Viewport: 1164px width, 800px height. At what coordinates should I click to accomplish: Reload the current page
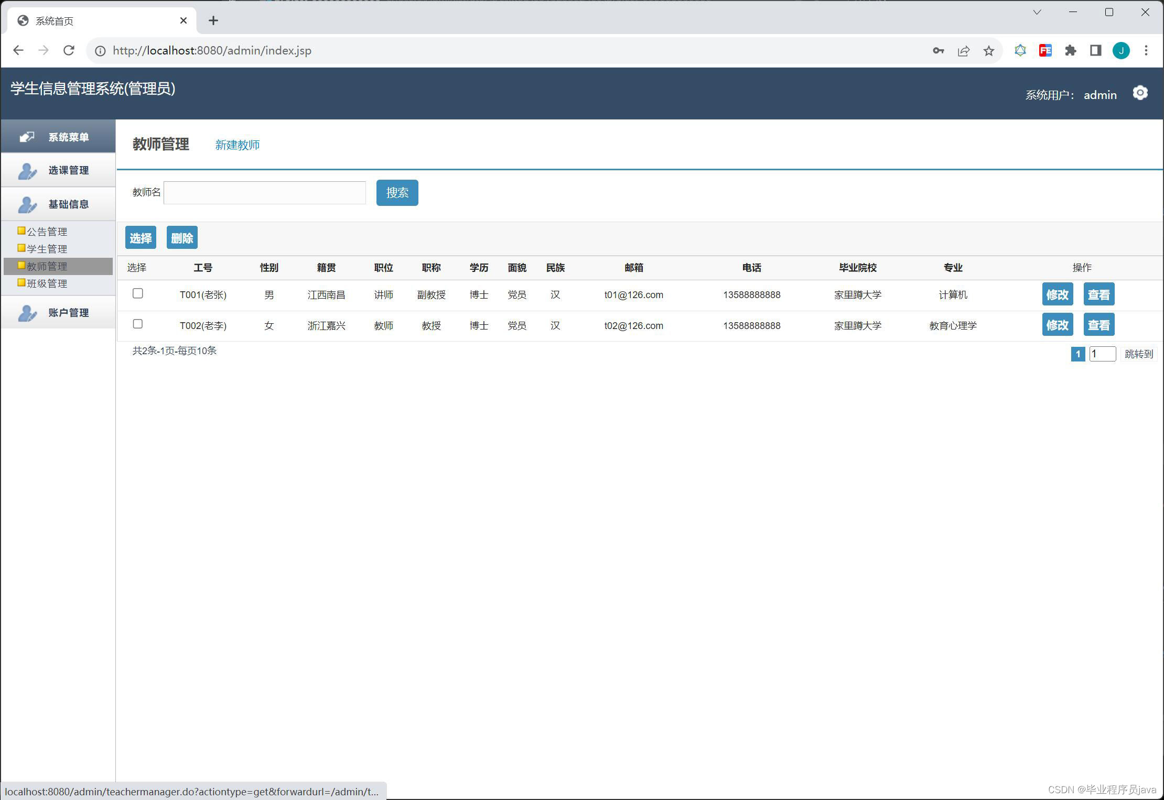click(x=69, y=50)
